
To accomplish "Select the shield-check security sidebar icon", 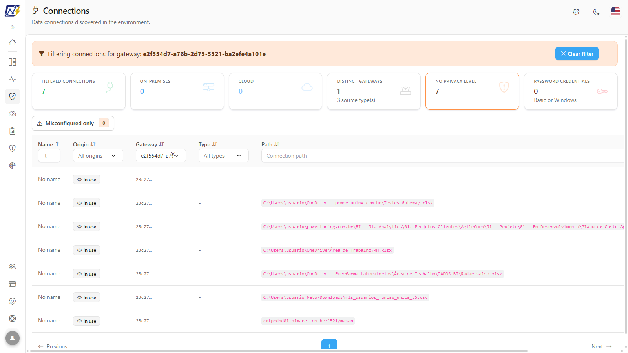I will tap(13, 96).
